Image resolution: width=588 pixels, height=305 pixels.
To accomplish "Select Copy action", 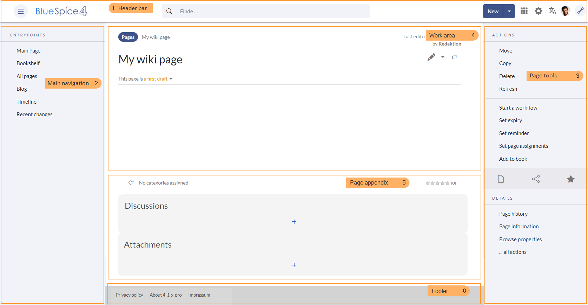I will [505, 63].
